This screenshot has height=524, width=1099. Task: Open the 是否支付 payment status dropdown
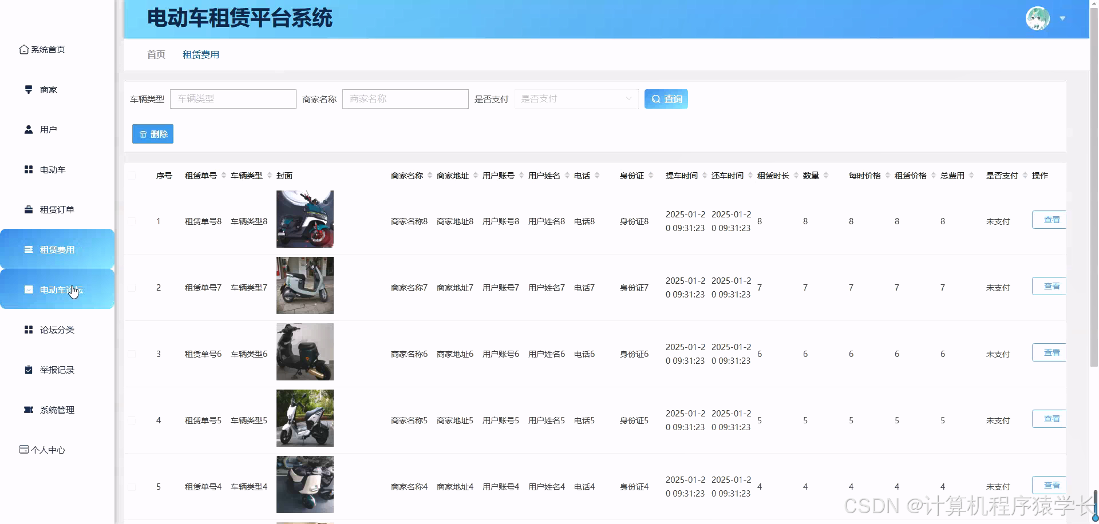pos(576,98)
